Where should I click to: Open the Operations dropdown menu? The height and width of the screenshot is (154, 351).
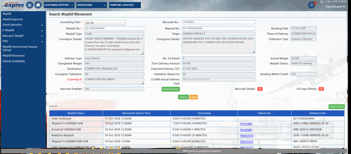(92, 5)
